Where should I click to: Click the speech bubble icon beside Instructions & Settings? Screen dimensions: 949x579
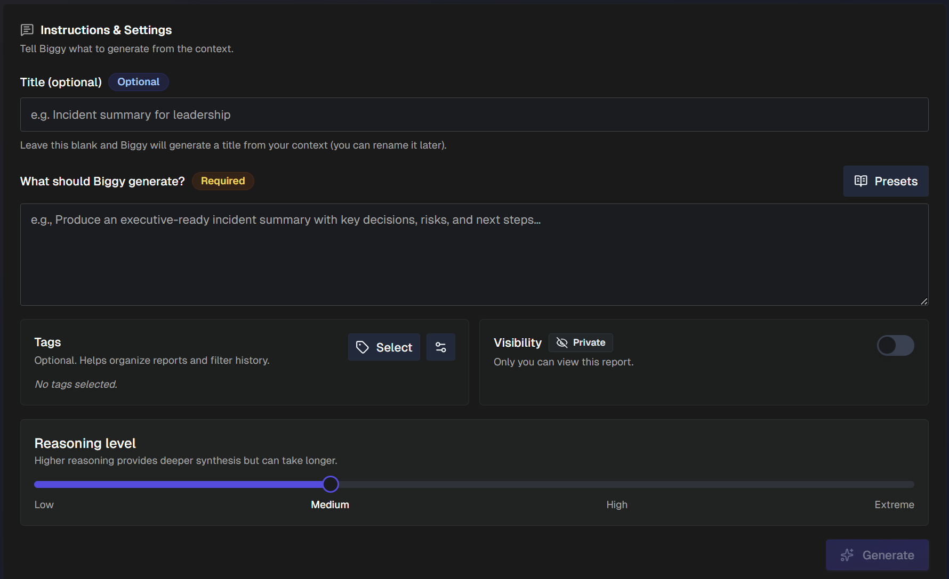point(27,30)
